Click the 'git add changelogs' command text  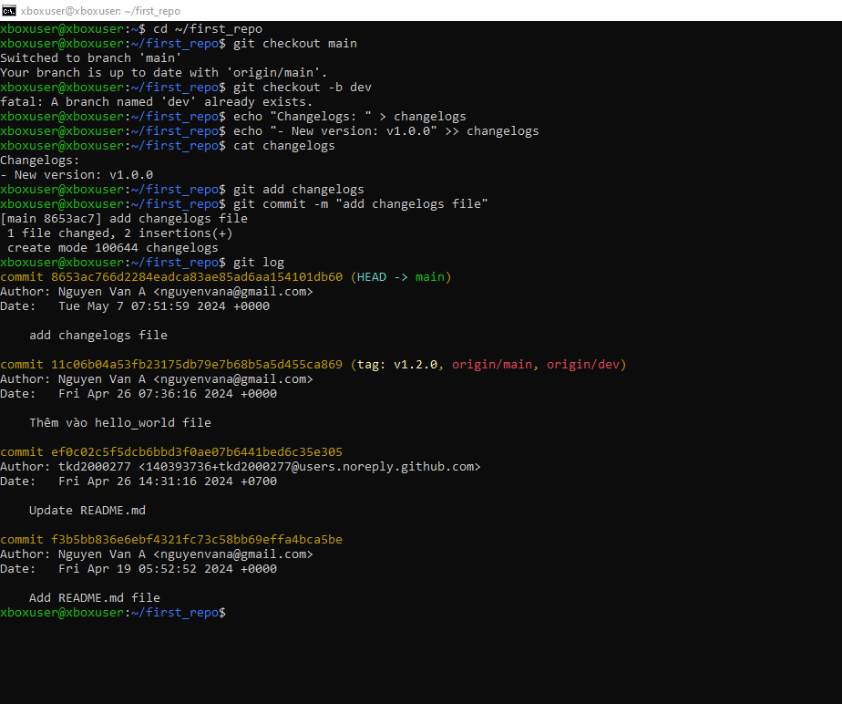click(x=299, y=190)
